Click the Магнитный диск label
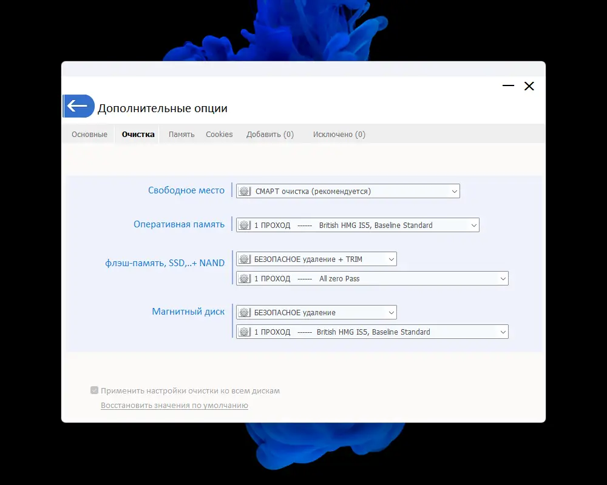 tap(188, 312)
